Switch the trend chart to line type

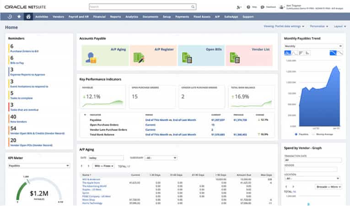[x=295, y=53]
